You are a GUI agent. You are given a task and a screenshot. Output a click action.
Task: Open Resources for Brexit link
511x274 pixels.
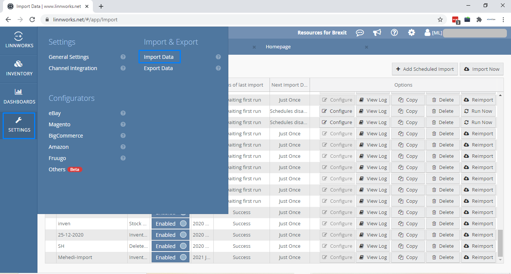[x=322, y=33]
